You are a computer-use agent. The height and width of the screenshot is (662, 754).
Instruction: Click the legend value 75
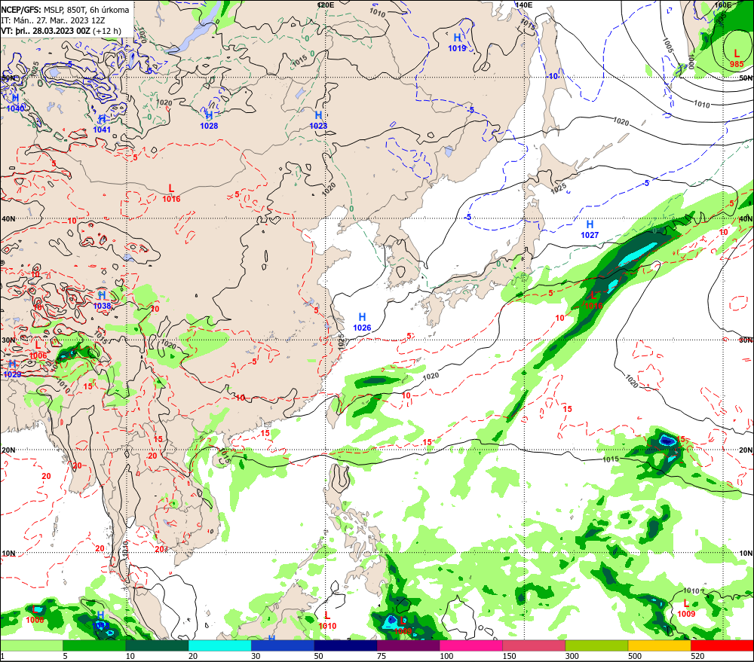click(x=382, y=656)
